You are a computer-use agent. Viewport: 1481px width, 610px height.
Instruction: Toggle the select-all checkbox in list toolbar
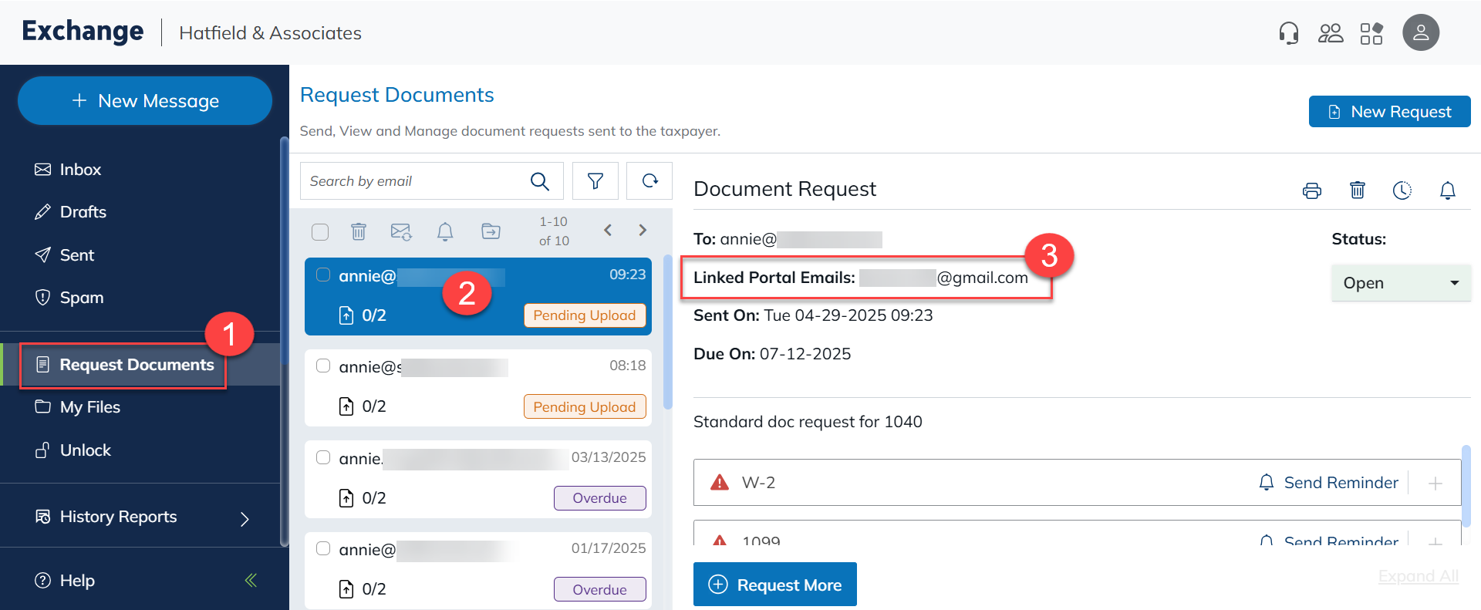(x=320, y=231)
